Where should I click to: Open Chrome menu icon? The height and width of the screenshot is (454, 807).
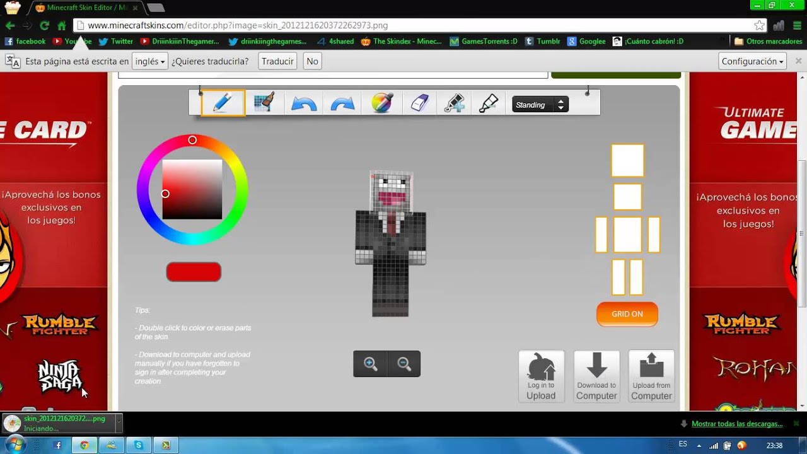click(796, 26)
